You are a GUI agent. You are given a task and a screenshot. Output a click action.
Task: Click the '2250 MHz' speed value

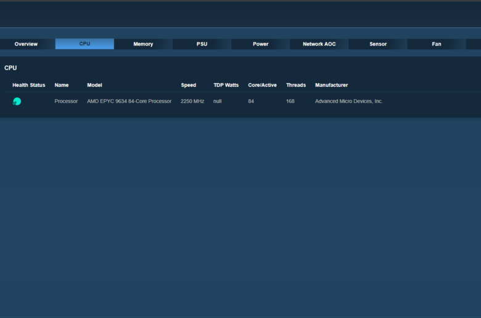click(192, 101)
